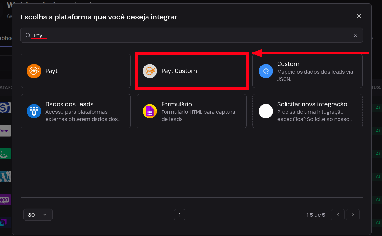Click the WordPress logo in background list
382x236 pixels.
pyautogui.click(x=6, y=177)
